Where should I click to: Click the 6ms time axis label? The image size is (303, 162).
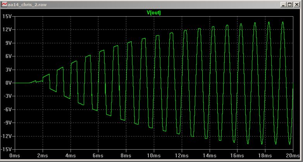98,155
